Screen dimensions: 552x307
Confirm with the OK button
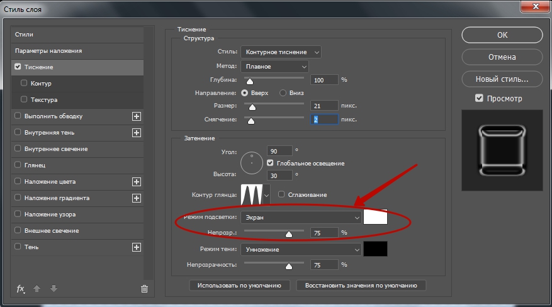502,35
